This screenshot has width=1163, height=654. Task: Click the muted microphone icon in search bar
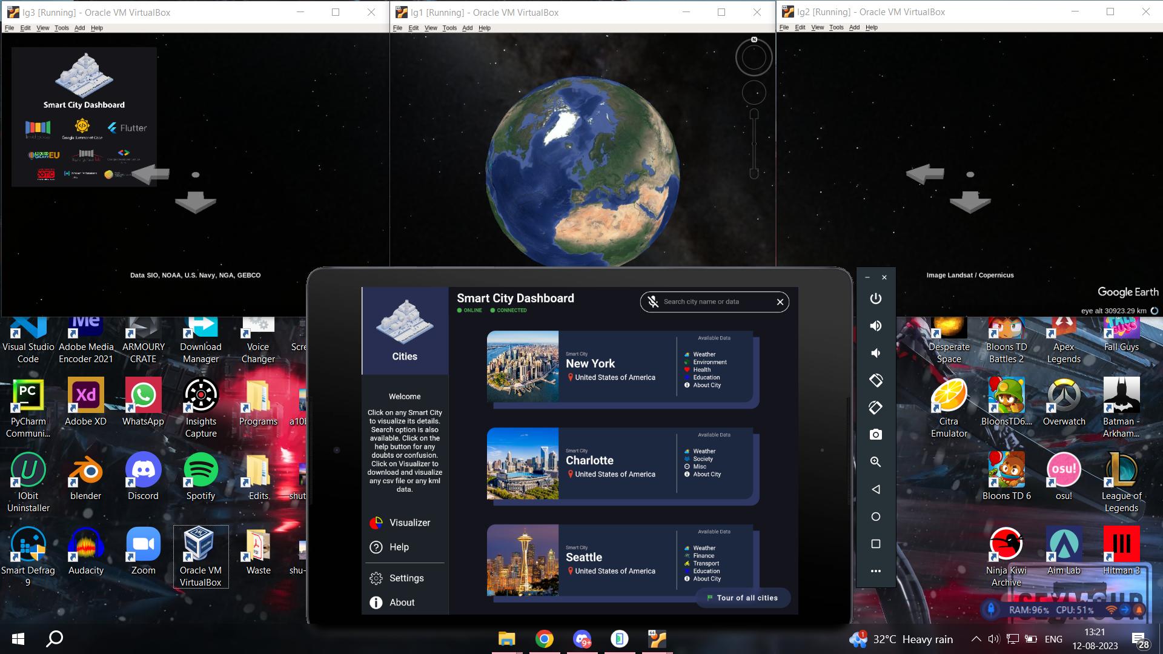click(653, 302)
